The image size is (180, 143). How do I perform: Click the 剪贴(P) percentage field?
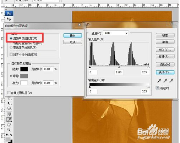click(48, 83)
